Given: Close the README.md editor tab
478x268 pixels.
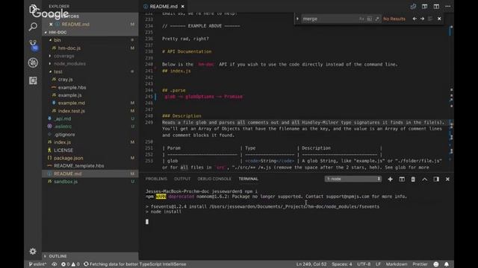Looking at the screenshot, I should [182, 7].
